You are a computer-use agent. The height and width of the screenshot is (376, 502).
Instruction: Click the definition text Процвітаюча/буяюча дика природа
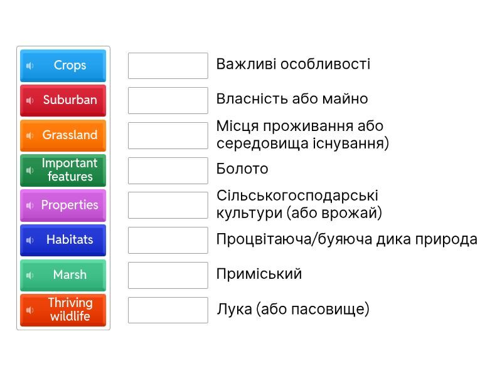346,239
